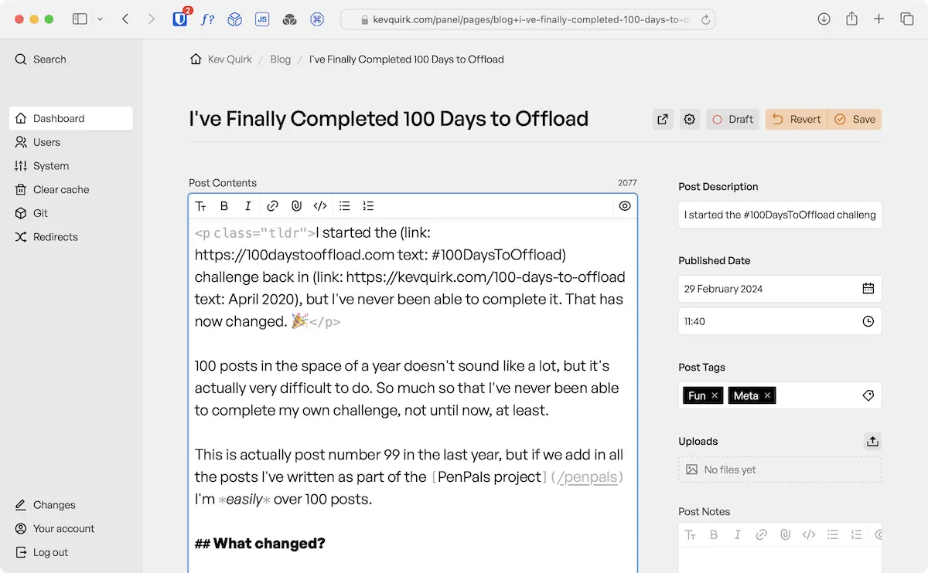Add numbered list in Post Contents
928x573 pixels.
[x=368, y=206]
